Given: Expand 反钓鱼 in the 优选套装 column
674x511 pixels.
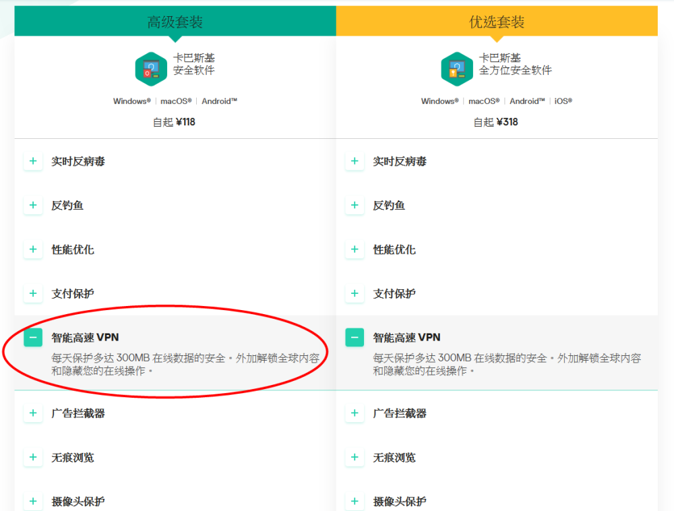Looking at the screenshot, I should 355,206.
